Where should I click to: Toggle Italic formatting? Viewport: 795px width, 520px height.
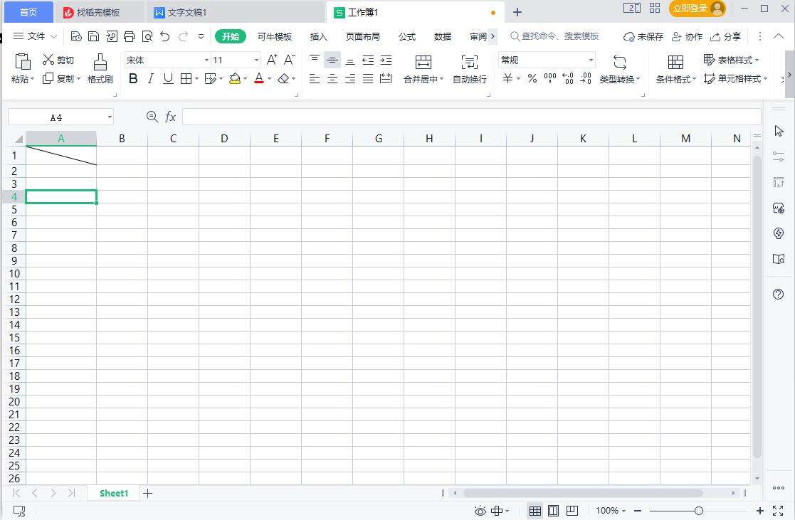(151, 78)
